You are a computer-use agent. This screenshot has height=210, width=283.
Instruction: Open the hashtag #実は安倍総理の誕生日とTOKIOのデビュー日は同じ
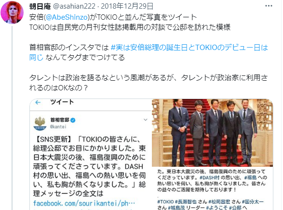point(148,52)
